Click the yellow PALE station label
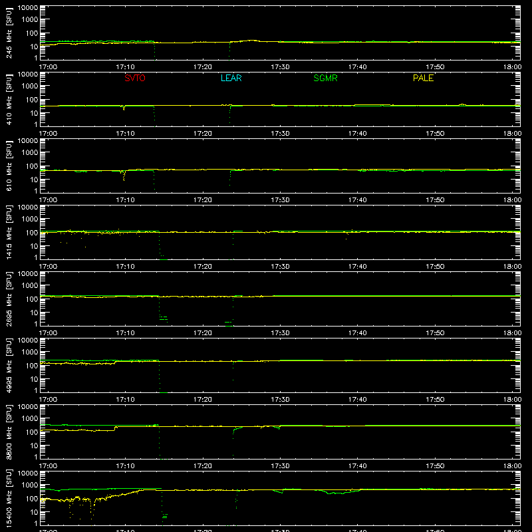The width and height of the screenshot is (532, 532). tap(423, 78)
